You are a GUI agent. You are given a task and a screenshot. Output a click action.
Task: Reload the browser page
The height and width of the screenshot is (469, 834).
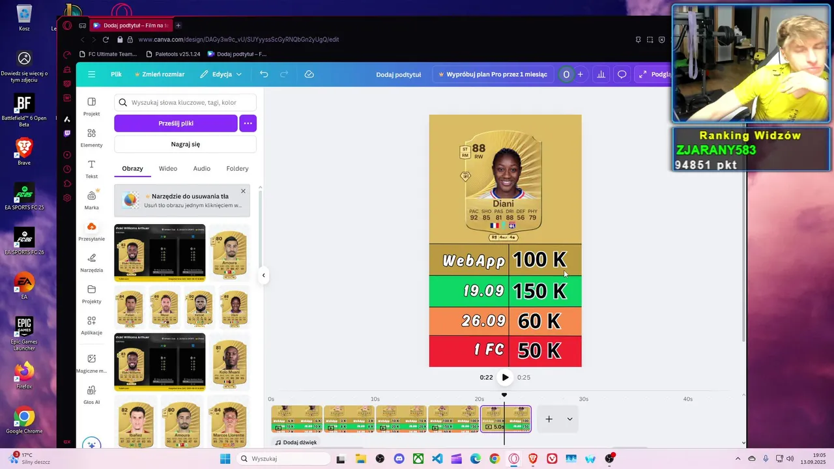click(x=105, y=39)
